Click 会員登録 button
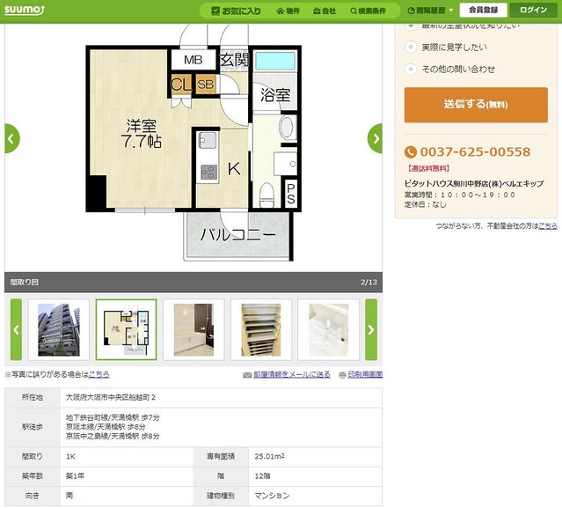Image resolution: width=562 pixels, height=508 pixels. tap(483, 10)
